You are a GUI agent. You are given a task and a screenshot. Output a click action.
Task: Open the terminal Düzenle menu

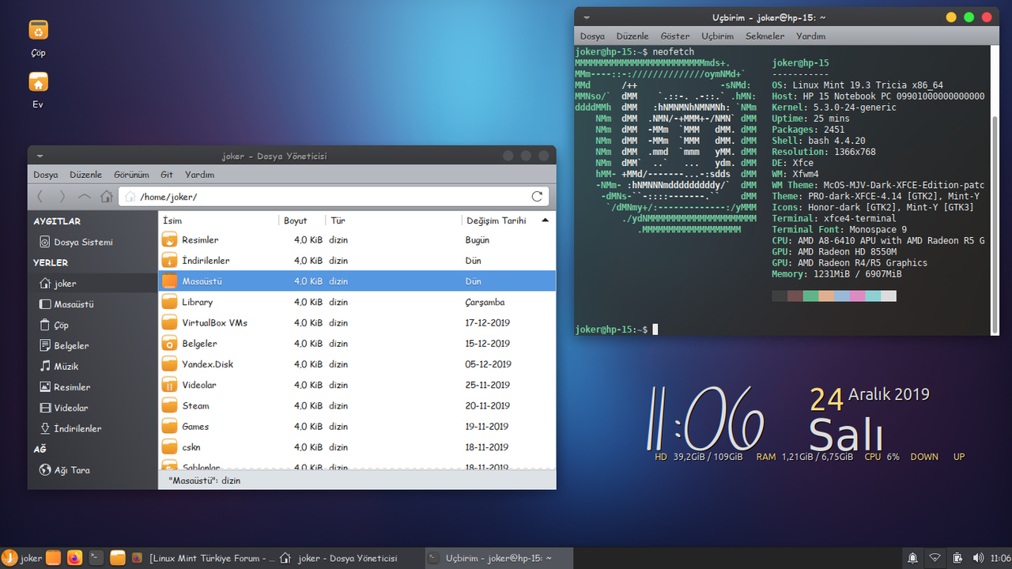tap(632, 36)
